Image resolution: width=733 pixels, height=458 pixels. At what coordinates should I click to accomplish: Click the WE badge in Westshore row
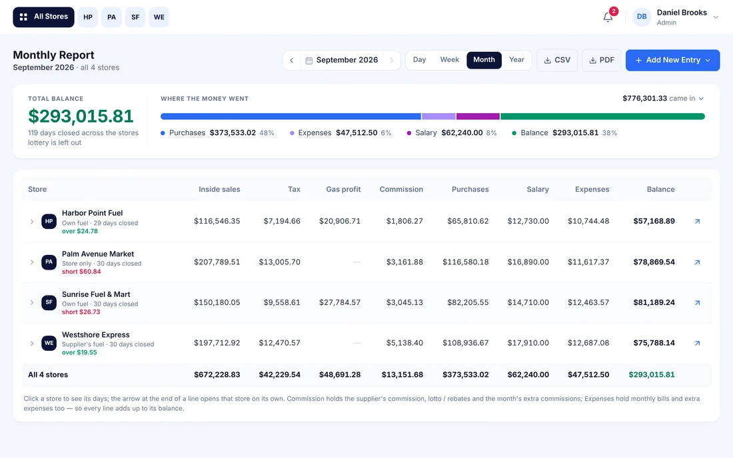(x=49, y=343)
